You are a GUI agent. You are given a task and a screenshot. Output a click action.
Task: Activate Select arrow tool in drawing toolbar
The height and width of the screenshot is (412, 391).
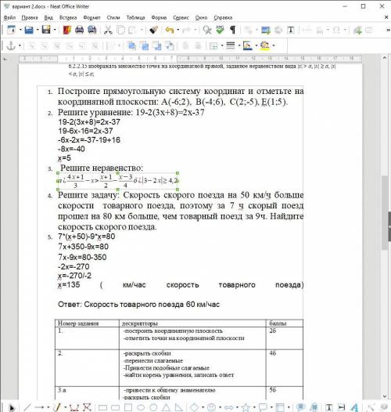(x=11, y=407)
